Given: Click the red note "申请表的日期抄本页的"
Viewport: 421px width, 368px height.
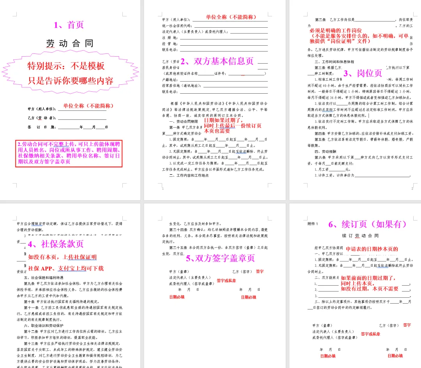Looking at the screenshot, I should [x=372, y=249].
